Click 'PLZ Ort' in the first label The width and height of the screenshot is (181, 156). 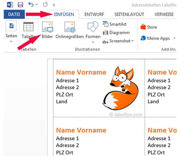65,95
